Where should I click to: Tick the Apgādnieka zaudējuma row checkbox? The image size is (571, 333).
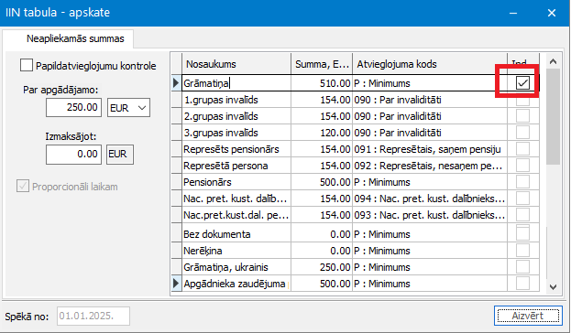point(522,284)
